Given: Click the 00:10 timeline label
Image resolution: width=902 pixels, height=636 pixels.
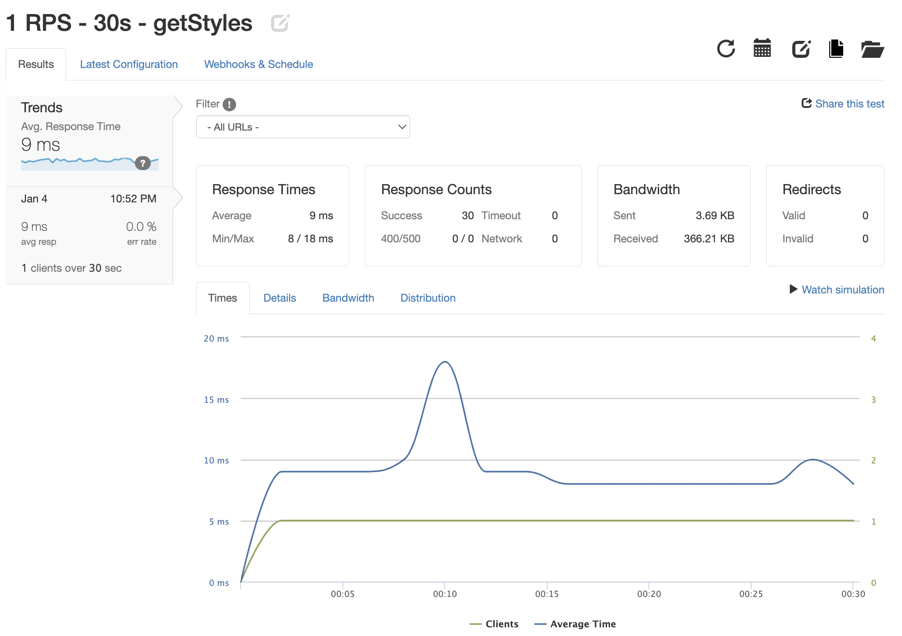Looking at the screenshot, I should tap(445, 594).
